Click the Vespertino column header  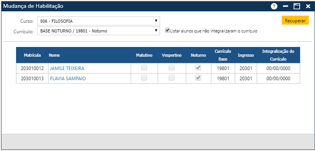point(171,55)
